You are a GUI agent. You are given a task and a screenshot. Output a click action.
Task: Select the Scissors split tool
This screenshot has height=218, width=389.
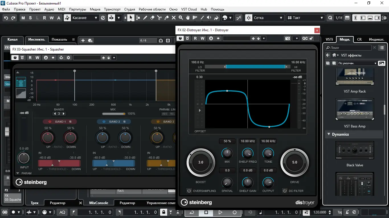tap(159, 18)
